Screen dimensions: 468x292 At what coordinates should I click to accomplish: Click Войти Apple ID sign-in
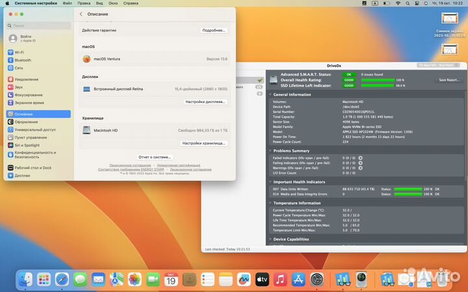pyautogui.click(x=38, y=38)
